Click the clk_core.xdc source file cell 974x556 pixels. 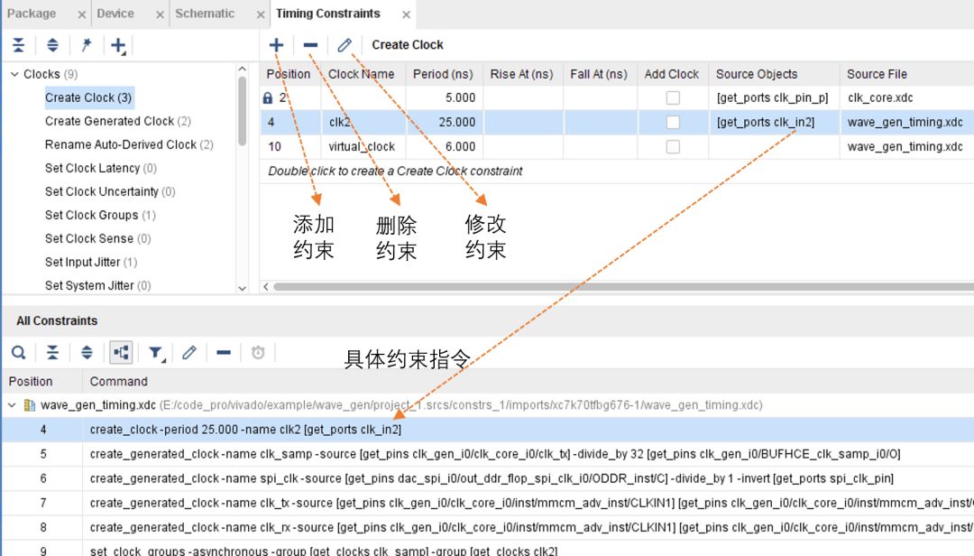click(906, 98)
